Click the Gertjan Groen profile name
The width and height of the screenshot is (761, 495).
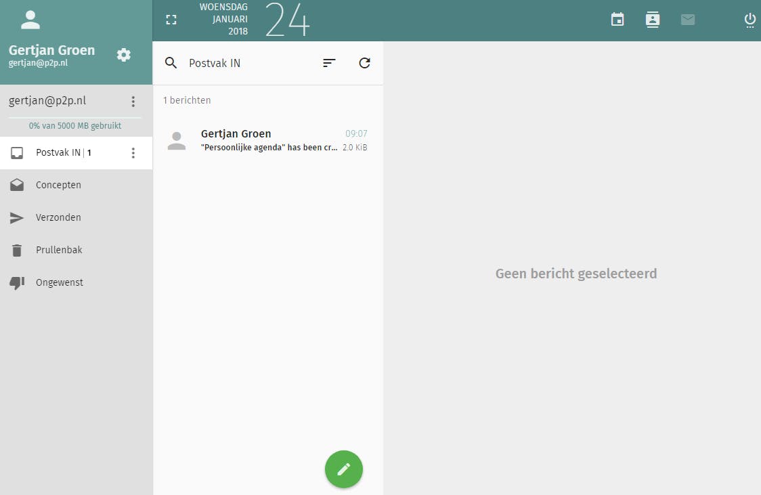coord(51,49)
